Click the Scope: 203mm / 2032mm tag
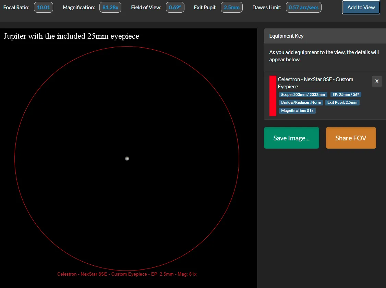The height and width of the screenshot is (288, 386). click(303, 95)
